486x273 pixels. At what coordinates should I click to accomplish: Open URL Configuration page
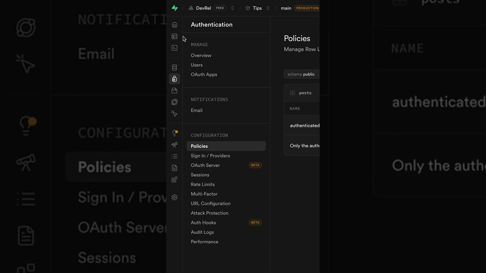pyautogui.click(x=211, y=204)
